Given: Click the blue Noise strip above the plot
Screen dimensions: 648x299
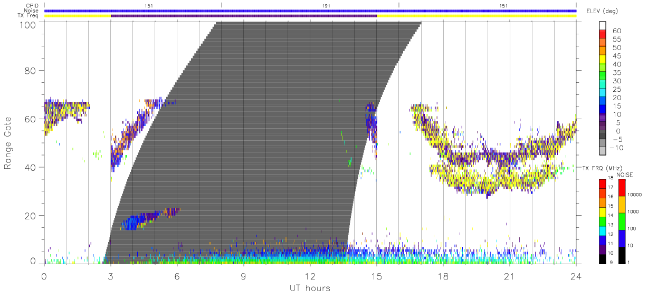Looking at the screenshot, I should point(310,11).
